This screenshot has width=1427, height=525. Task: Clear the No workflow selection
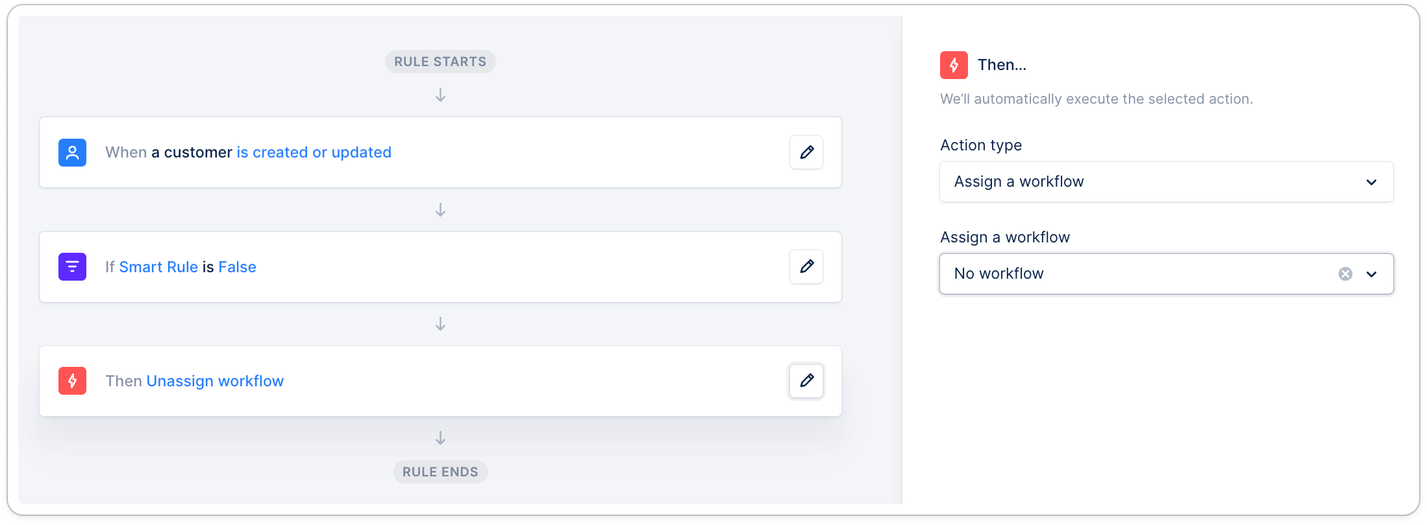click(x=1345, y=274)
